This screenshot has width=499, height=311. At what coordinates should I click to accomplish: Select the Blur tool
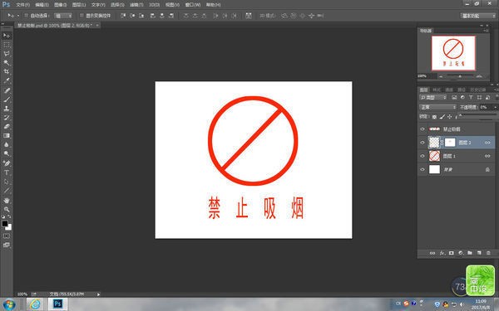point(7,144)
